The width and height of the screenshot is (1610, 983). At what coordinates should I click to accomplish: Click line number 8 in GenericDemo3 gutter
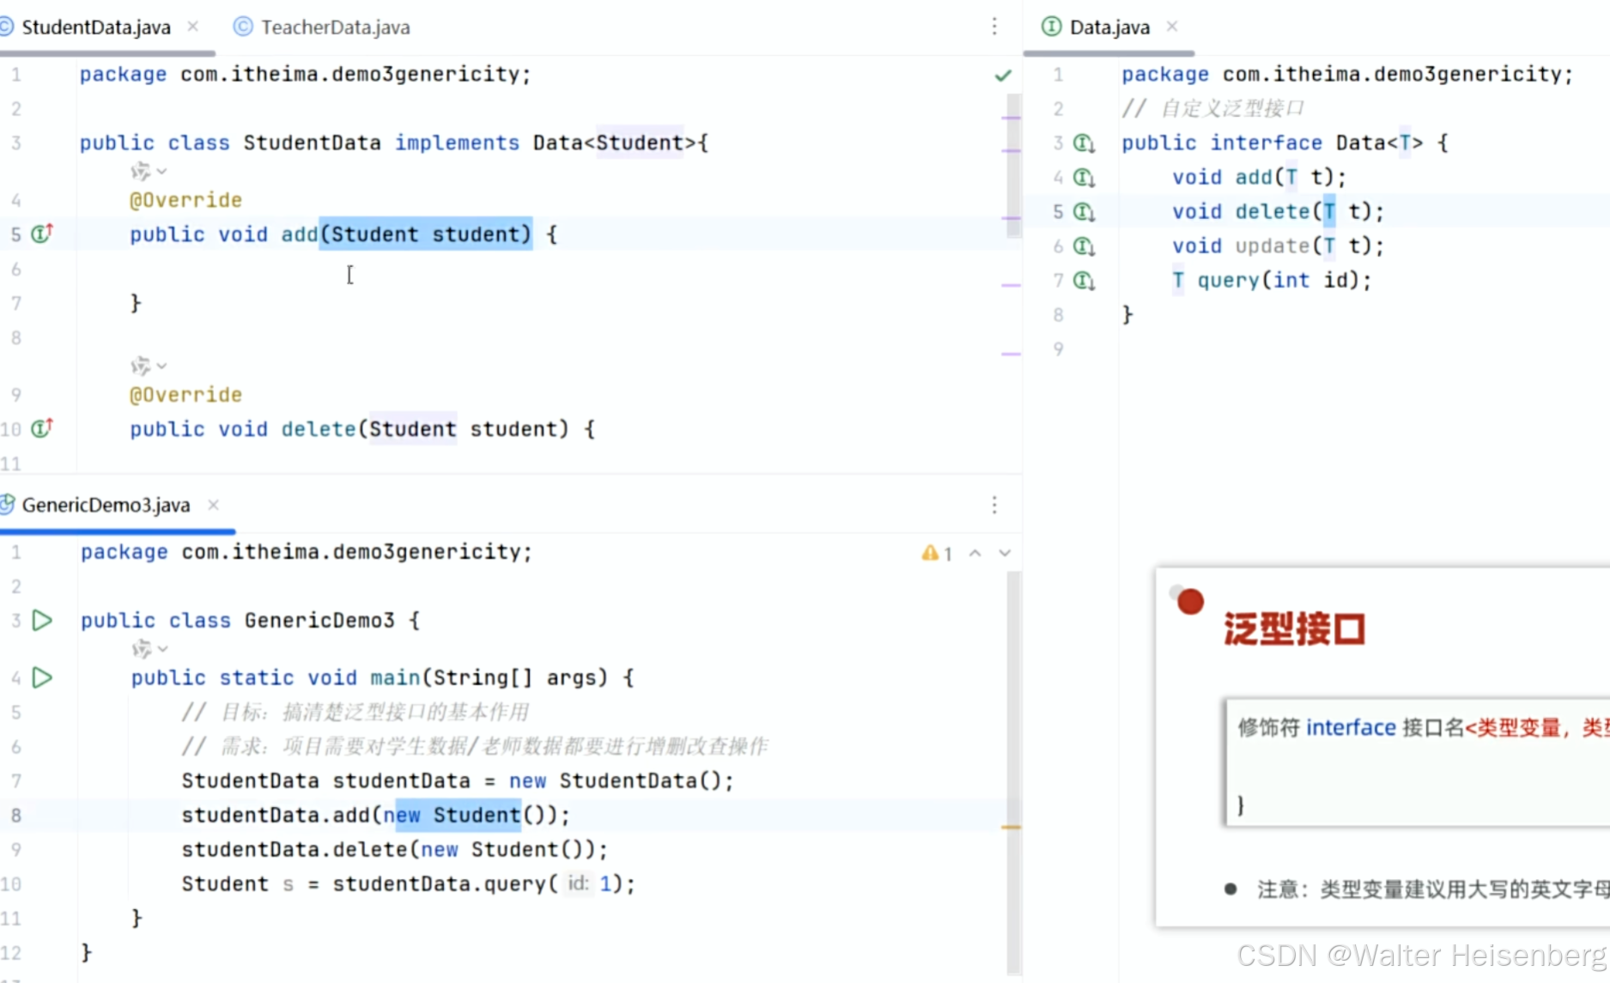pos(16,815)
